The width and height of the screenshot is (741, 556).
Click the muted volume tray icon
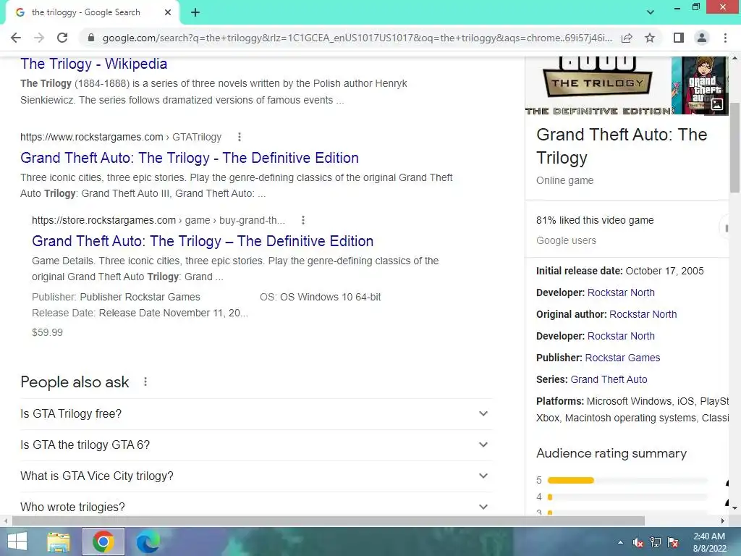pyautogui.click(x=638, y=542)
